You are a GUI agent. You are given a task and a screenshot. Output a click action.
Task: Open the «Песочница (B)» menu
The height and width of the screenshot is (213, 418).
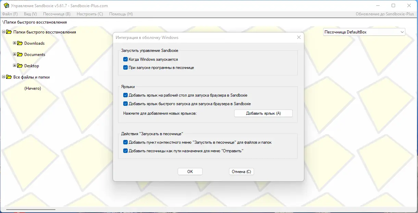56,14
